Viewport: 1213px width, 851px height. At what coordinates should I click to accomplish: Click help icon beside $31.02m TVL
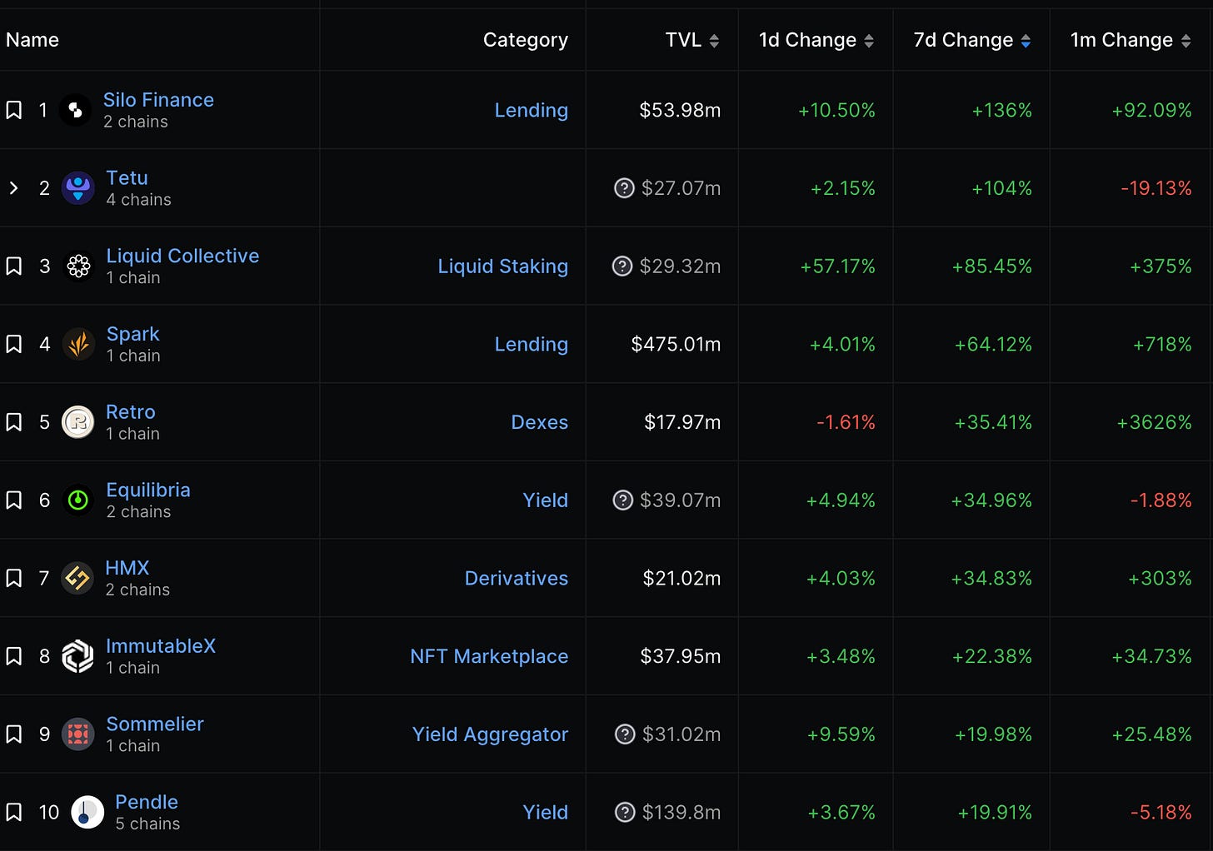pos(625,734)
